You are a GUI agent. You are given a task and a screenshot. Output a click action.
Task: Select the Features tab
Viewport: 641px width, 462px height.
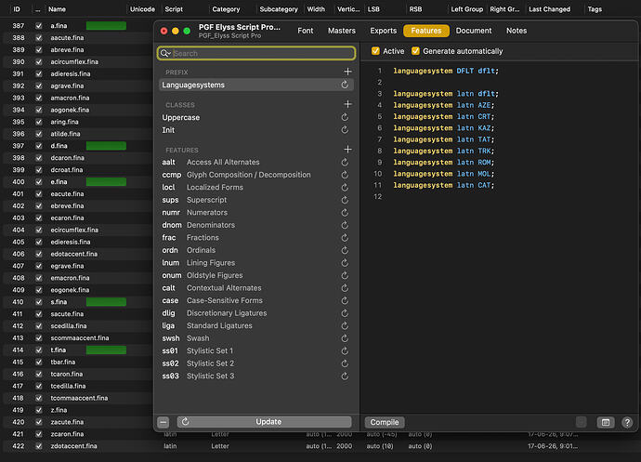[426, 31]
